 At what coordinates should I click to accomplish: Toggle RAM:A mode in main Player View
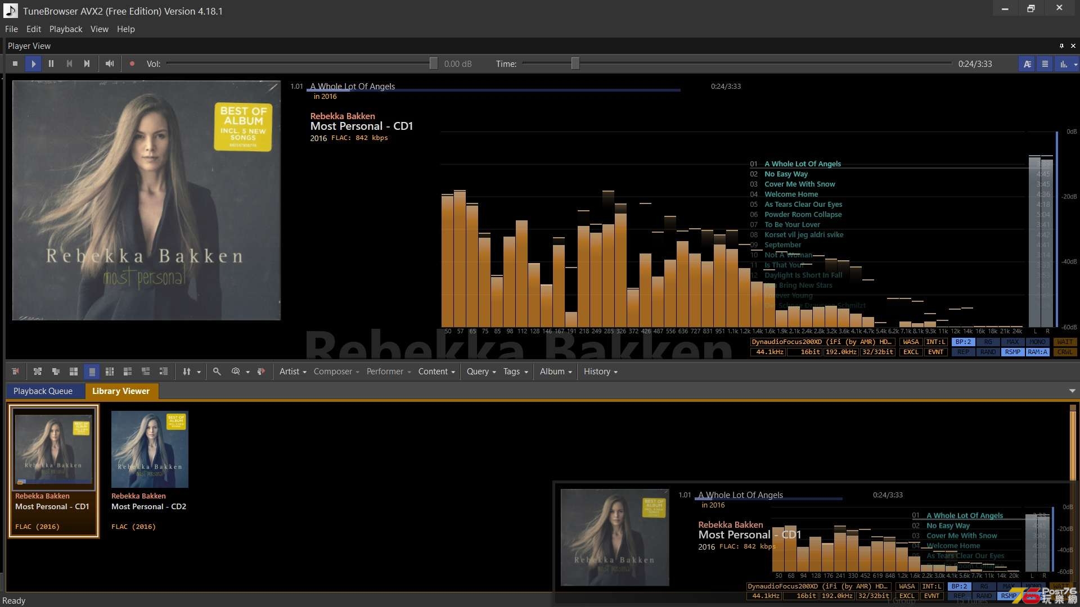point(1037,352)
